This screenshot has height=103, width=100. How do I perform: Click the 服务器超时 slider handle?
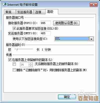point(17,49)
